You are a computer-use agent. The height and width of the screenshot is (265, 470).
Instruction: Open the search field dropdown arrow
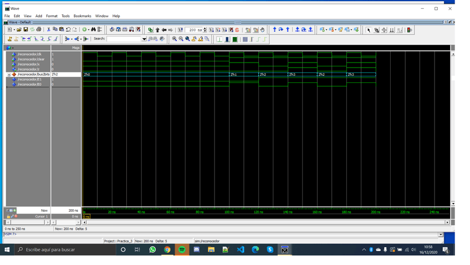coord(145,39)
